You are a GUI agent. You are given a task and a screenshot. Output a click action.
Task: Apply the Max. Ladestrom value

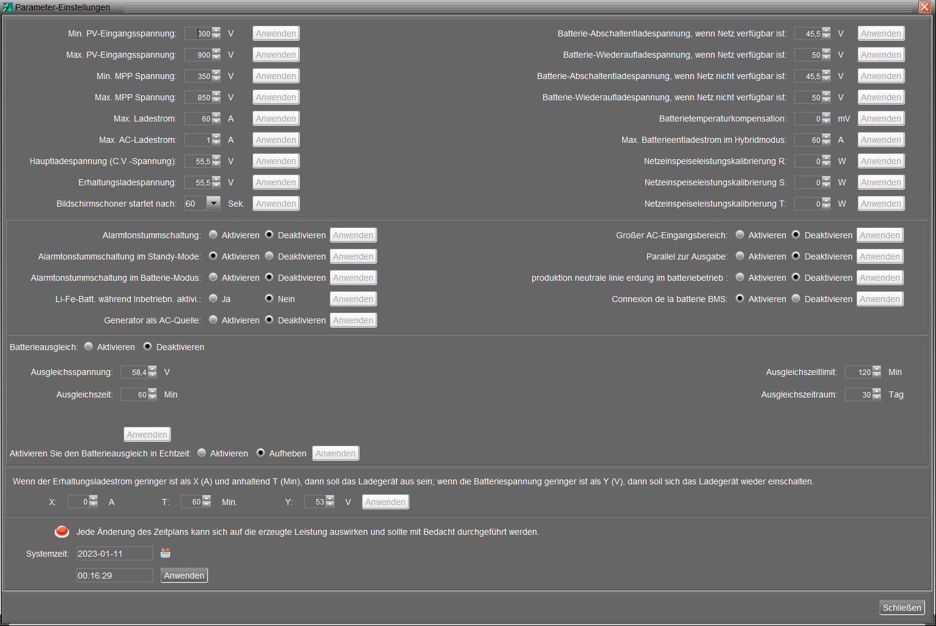click(x=276, y=119)
